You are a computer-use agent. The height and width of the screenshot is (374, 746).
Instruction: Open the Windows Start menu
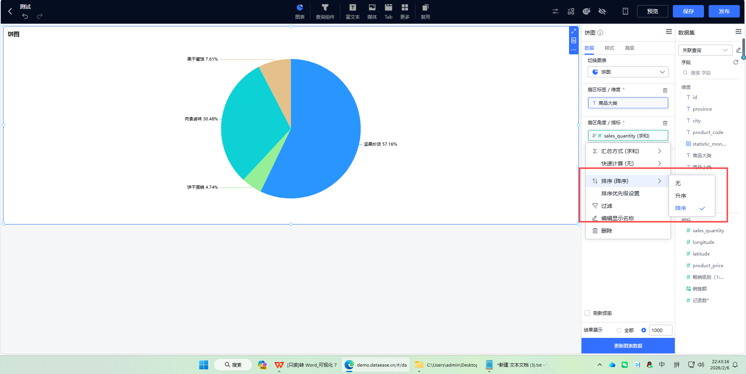pyautogui.click(x=203, y=365)
